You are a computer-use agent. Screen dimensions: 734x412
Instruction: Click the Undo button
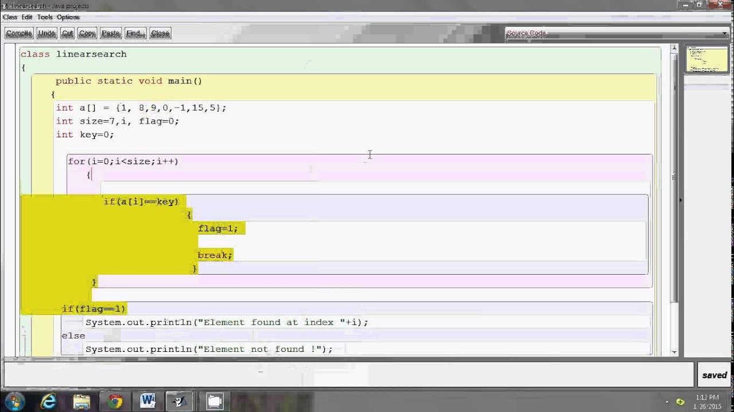(x=46, y=33)
